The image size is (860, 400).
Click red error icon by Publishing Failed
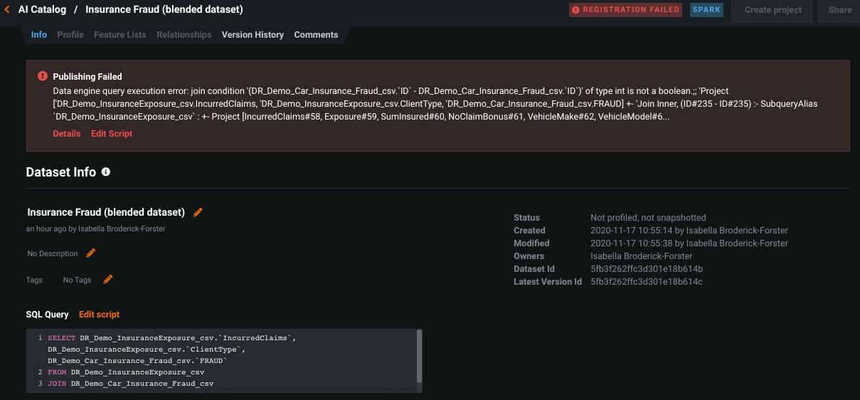click(x=43, y=76)
